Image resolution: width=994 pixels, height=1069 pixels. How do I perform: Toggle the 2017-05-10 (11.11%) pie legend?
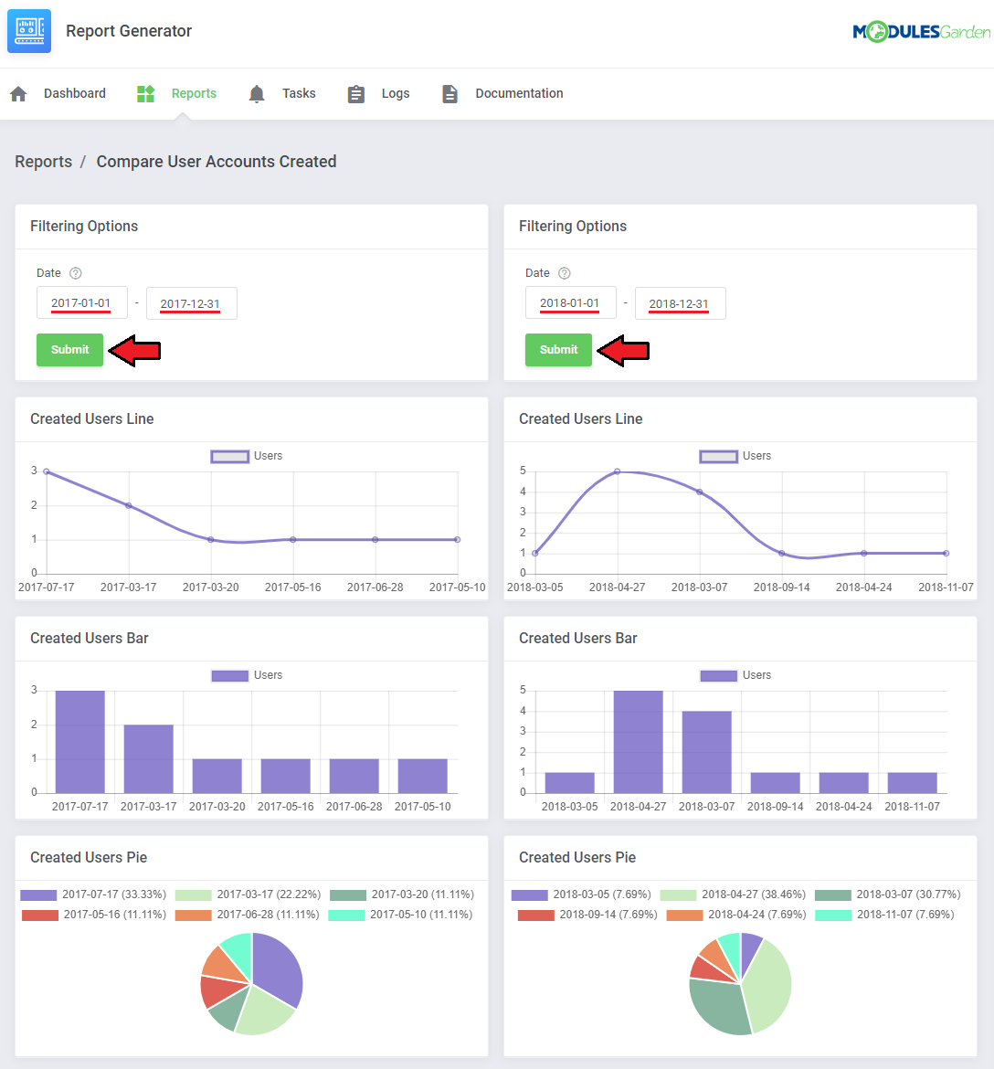click(401, 915)
